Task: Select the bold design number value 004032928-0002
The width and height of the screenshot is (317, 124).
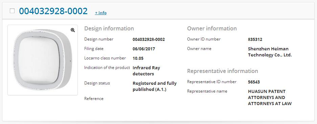Action: tap(149, 40)
